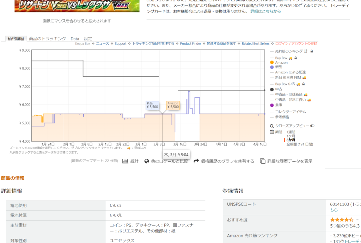Show Amazon による配達 data series
This screenshot has height=243, width=361.
click(x=290, y=72)
